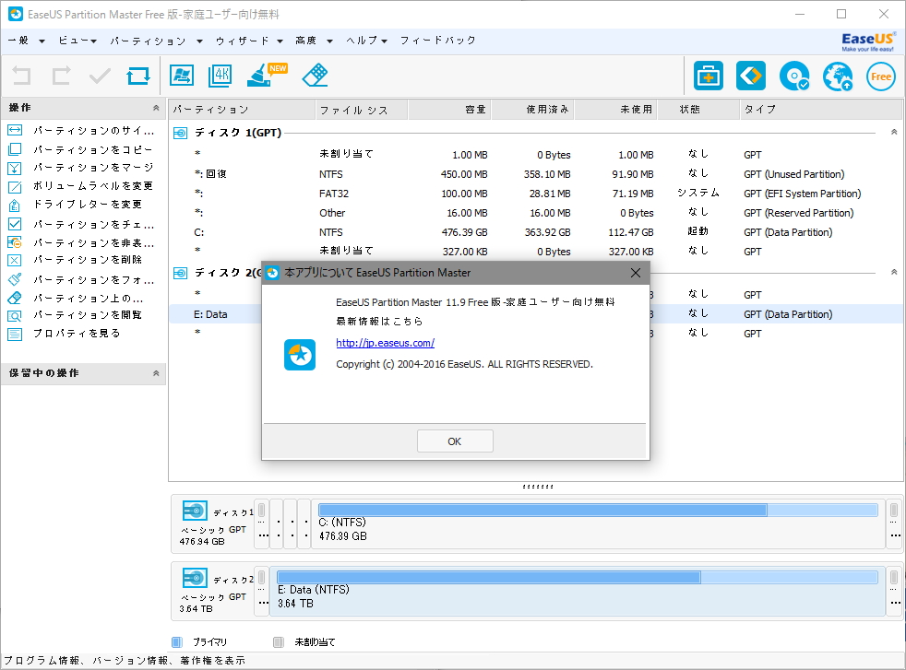Collapse the 操作 sidebar panel

[x=156, y=108]
